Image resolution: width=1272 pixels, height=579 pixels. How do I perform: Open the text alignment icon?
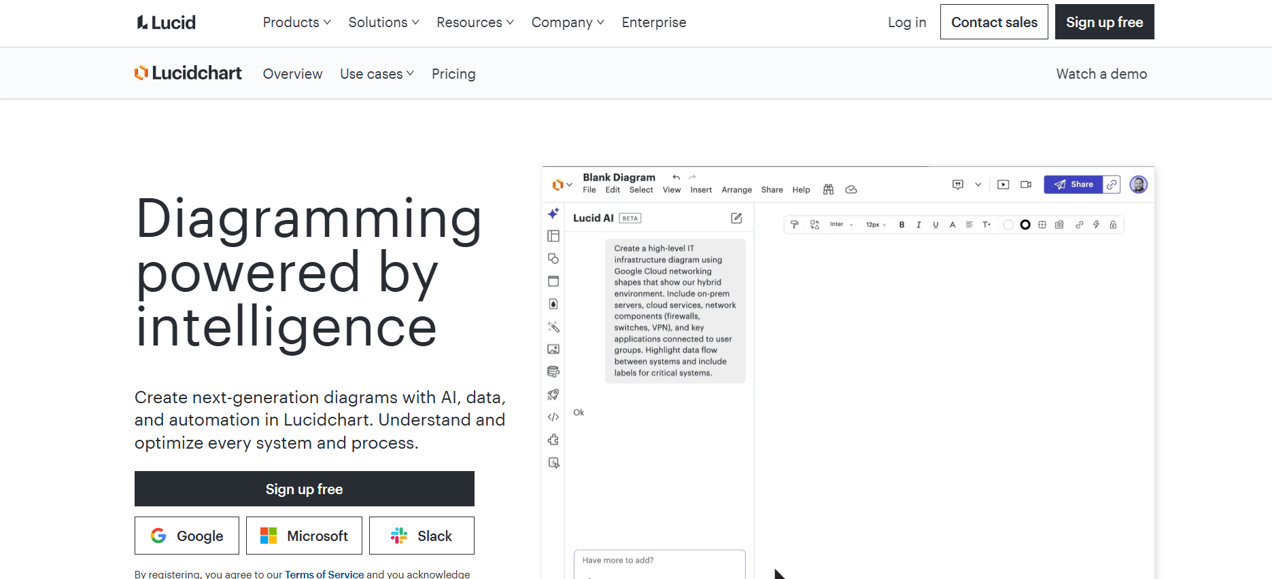coord(969,225)
